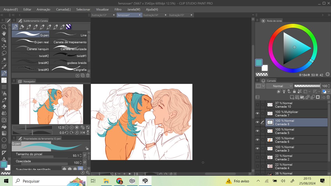
Task: Hide the Camada 8 layer
Action: 258,122
